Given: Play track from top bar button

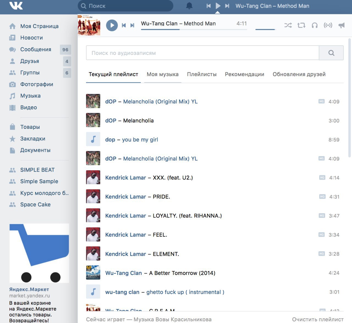Looking at the screenshot, I should [x=218, y=6].
